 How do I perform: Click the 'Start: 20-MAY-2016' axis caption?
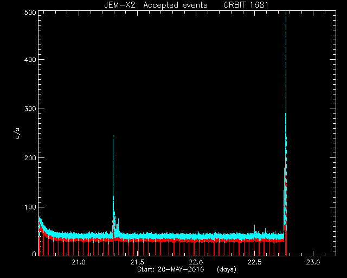171,269
